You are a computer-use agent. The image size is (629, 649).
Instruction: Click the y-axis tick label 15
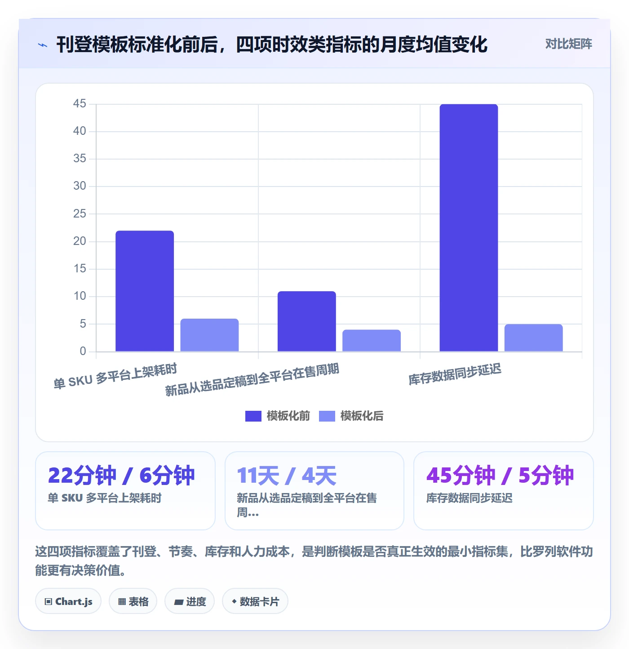point(80,269)
